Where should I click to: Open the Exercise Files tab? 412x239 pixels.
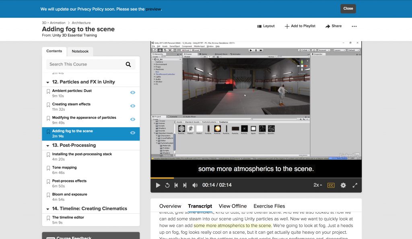click(x=269, y=206)
